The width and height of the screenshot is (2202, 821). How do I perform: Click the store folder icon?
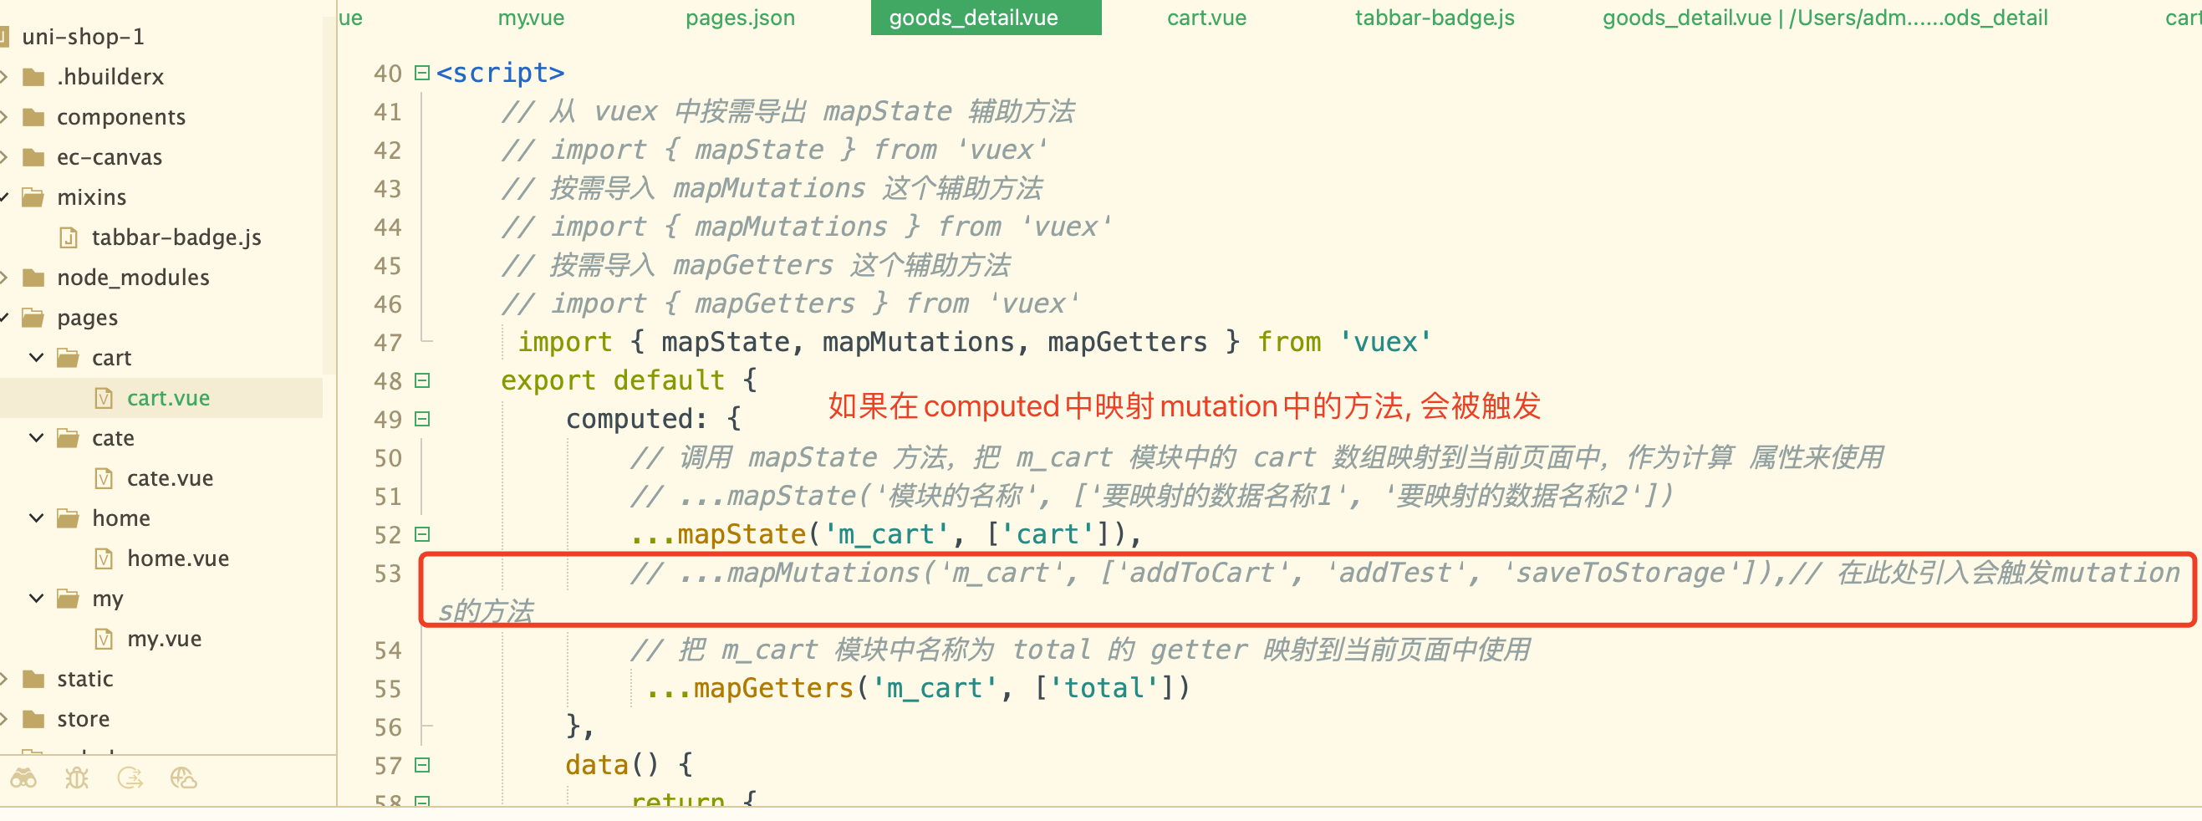click(33, 719)
